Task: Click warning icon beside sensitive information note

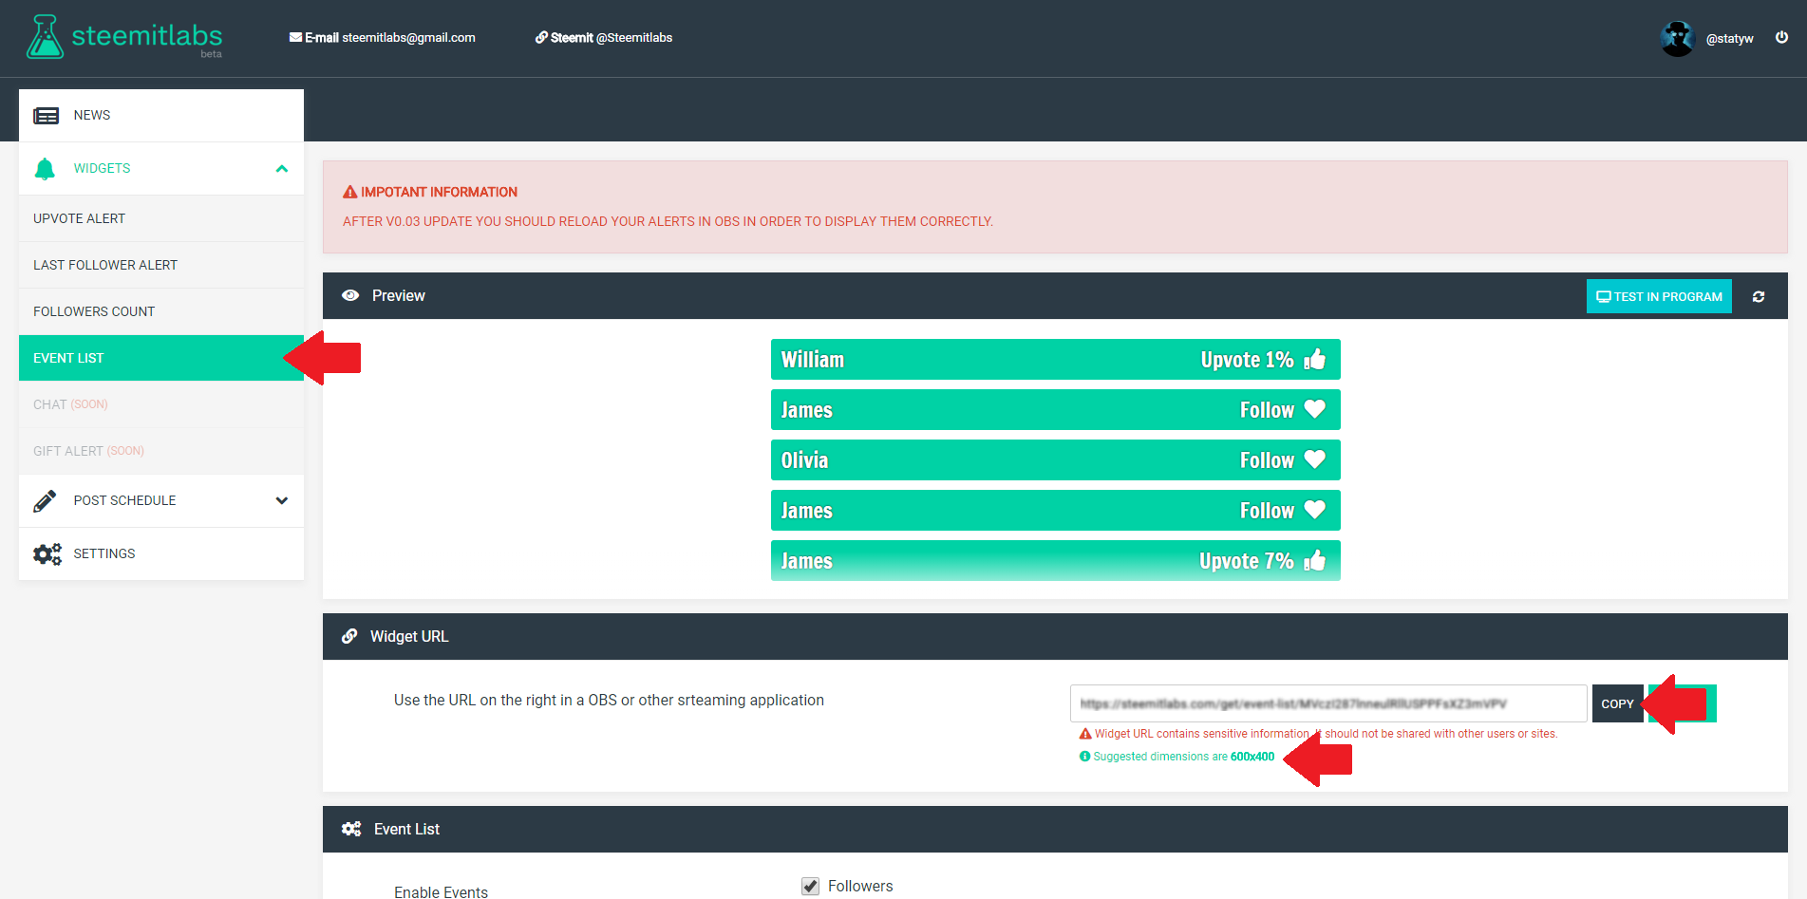Action: click(x=1085, y=734)
